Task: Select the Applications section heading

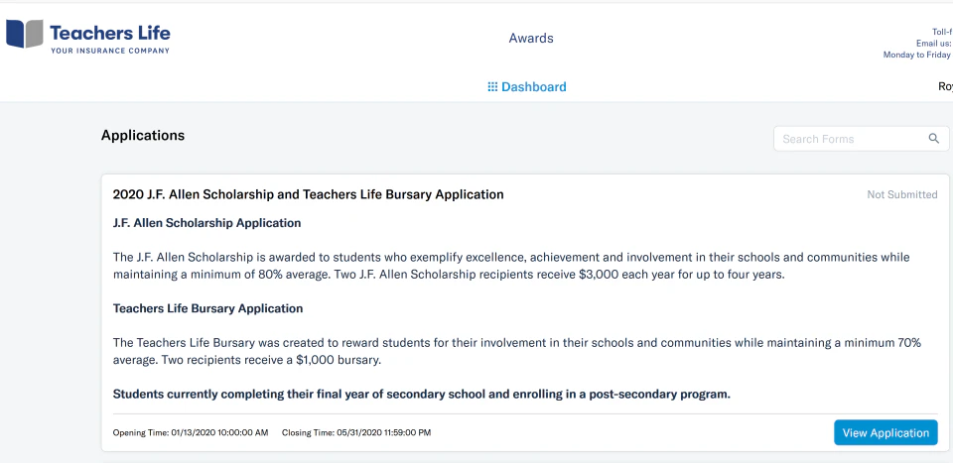Action: coord(143,135)
